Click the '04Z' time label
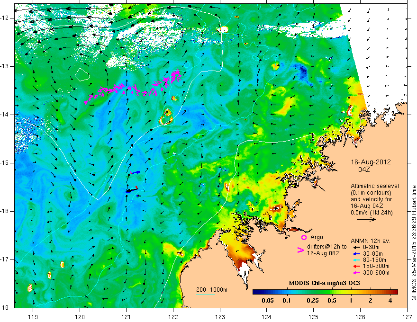The image size is (417, 322). [364, 170]
